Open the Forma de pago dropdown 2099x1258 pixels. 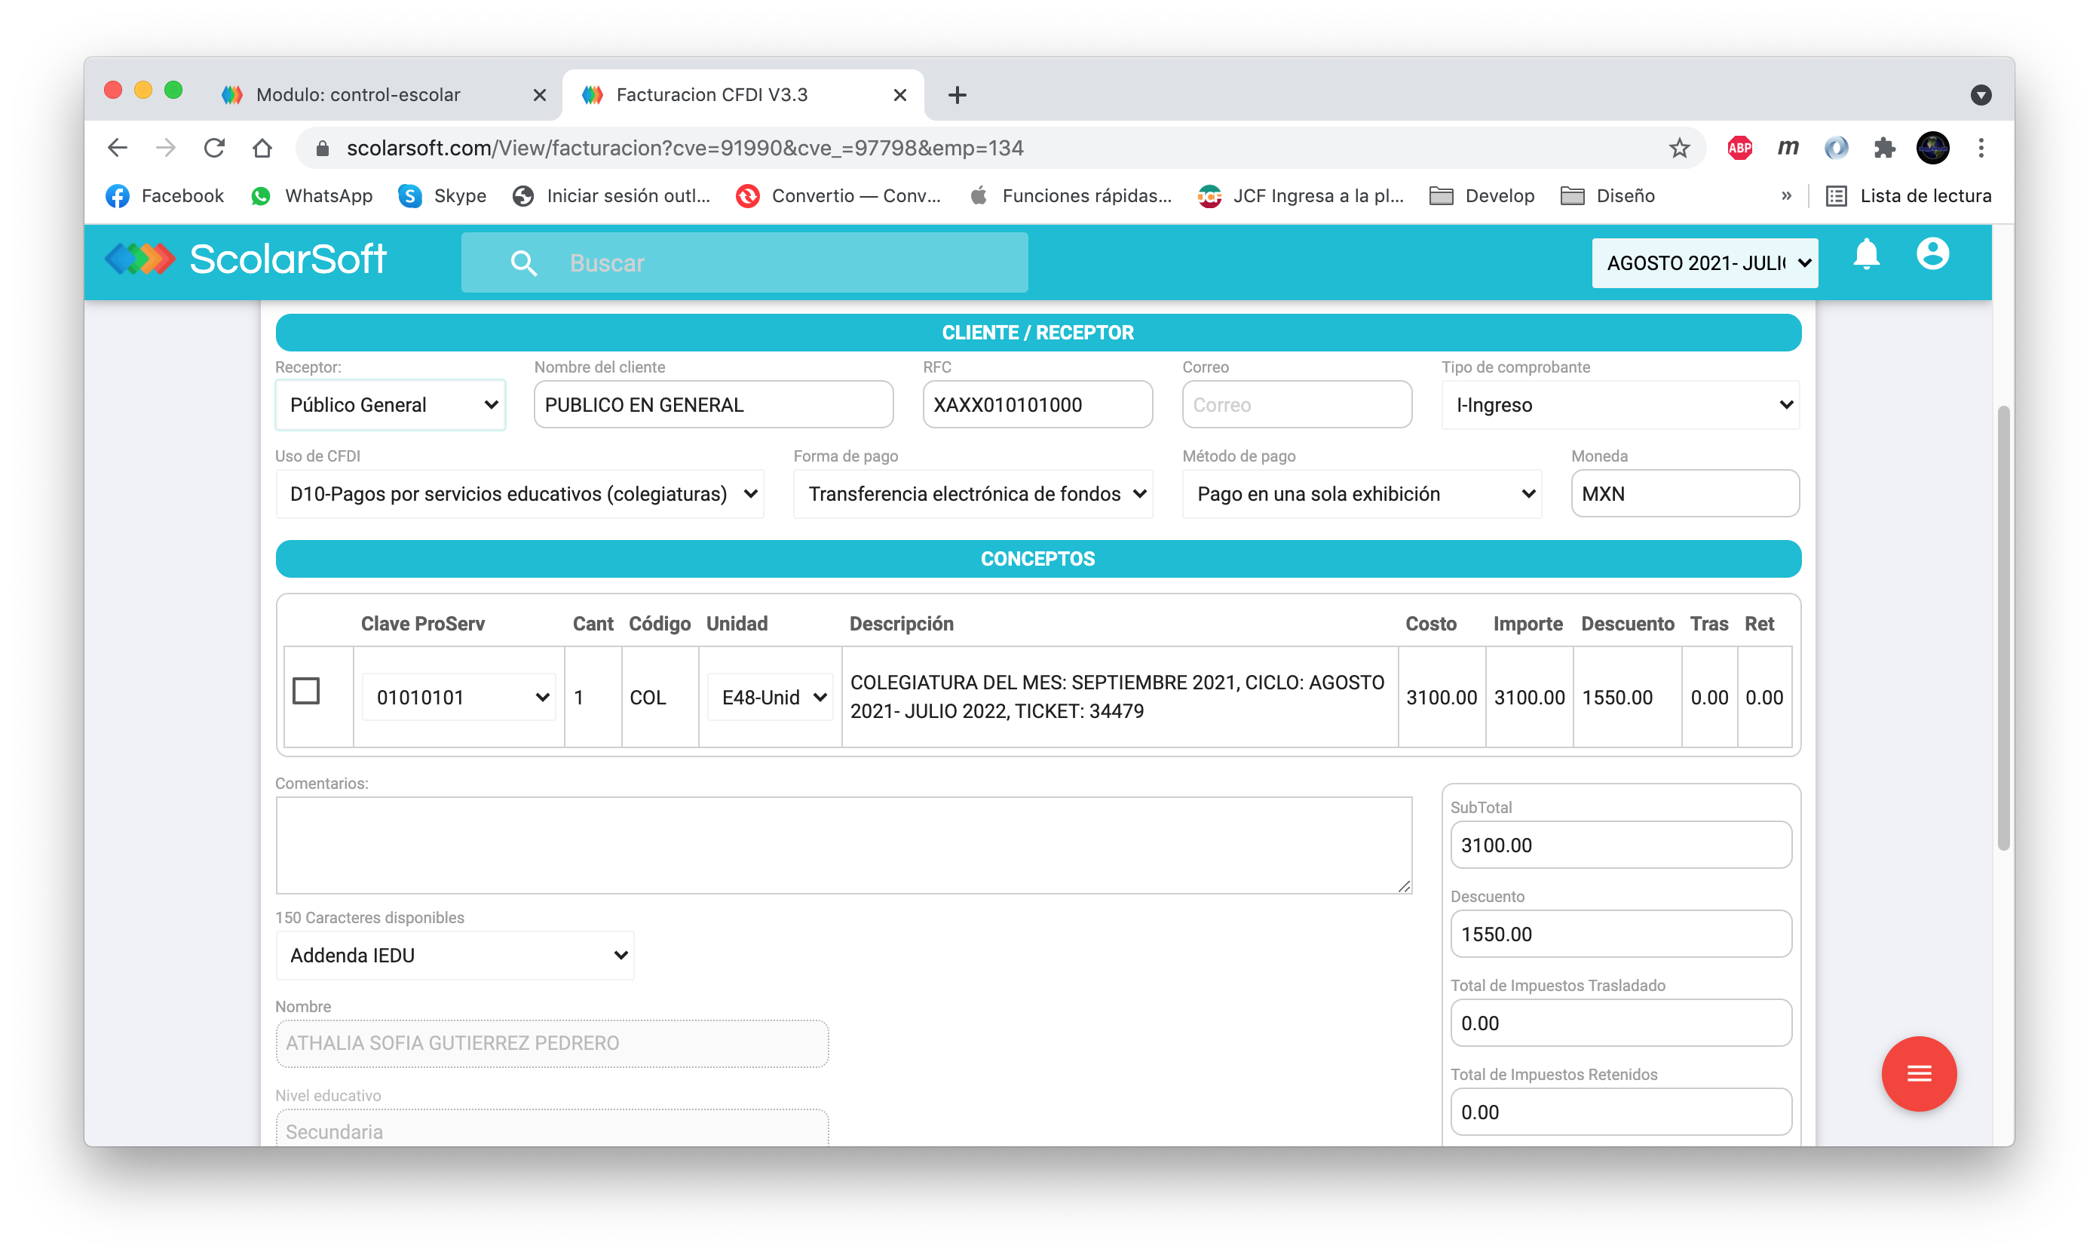[973, 493]
